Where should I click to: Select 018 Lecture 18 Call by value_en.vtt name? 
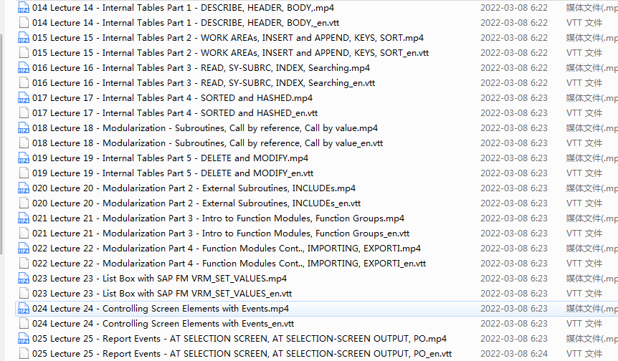click(208, 143)
